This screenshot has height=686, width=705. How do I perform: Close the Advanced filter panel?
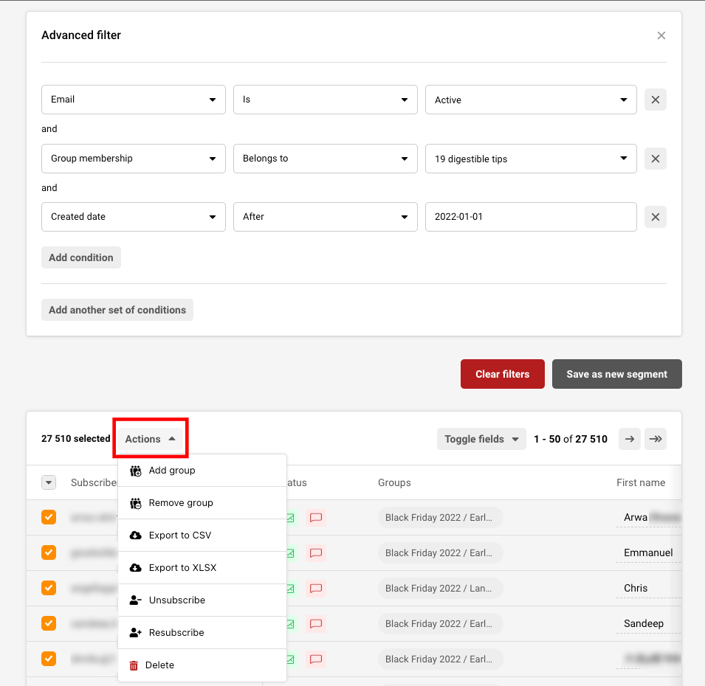click(x=661, y=35)
